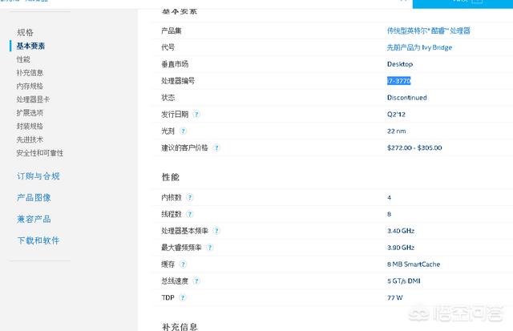
Task: Go to 规格 in the sidebar
Action: tap(25, 32)
